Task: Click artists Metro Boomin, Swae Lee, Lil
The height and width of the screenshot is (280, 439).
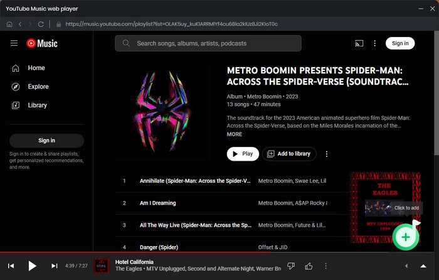Action: pos(292,181)
